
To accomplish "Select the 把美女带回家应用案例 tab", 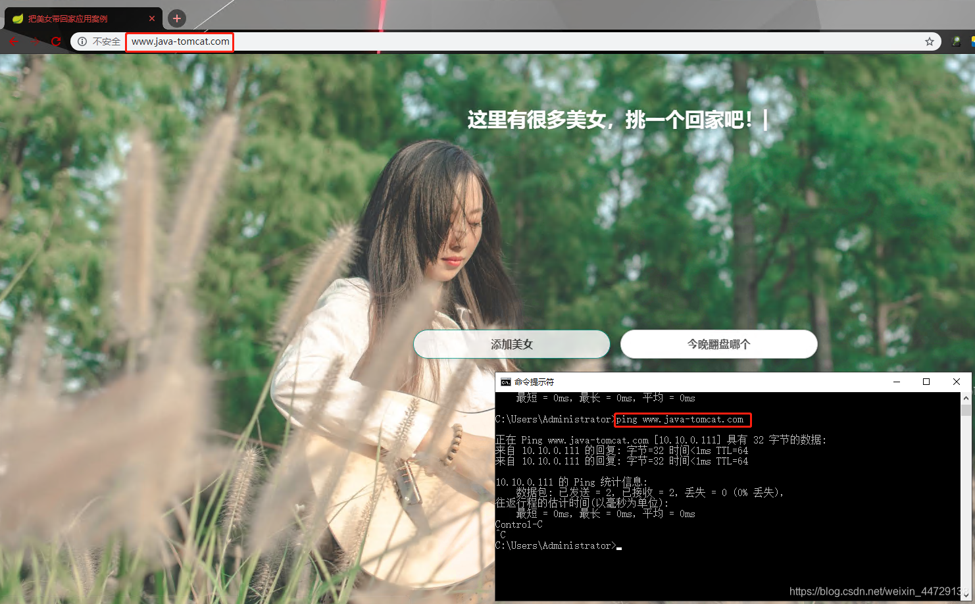I will pyautogui.click(x=82, y=18).
